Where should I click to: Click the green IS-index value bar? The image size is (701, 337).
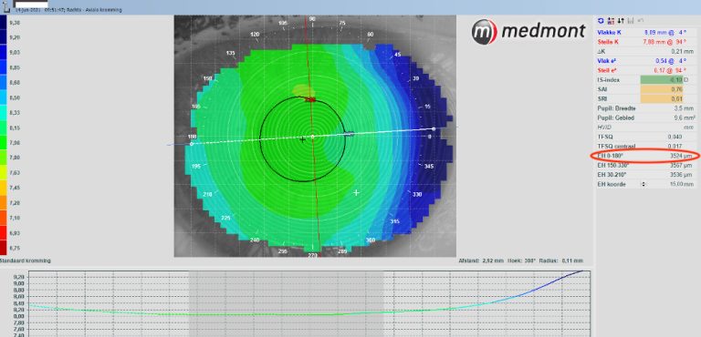[x=662, y=79]
